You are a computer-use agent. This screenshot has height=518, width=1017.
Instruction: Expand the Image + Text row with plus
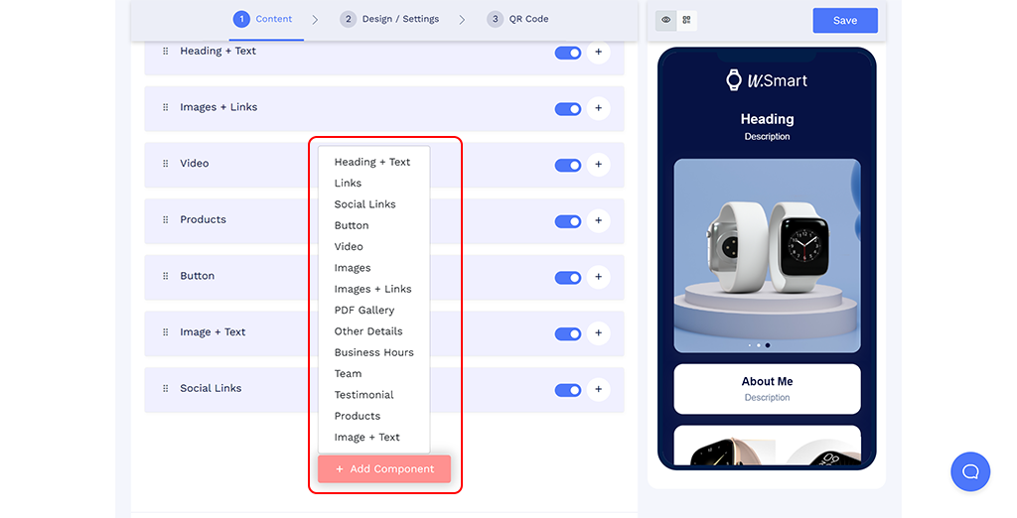(598, 333)
